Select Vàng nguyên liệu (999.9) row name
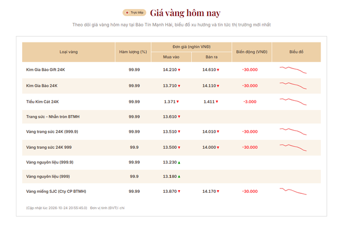This screenshot has height=231, width=339. pyautogui.click(x=50, y=162)
